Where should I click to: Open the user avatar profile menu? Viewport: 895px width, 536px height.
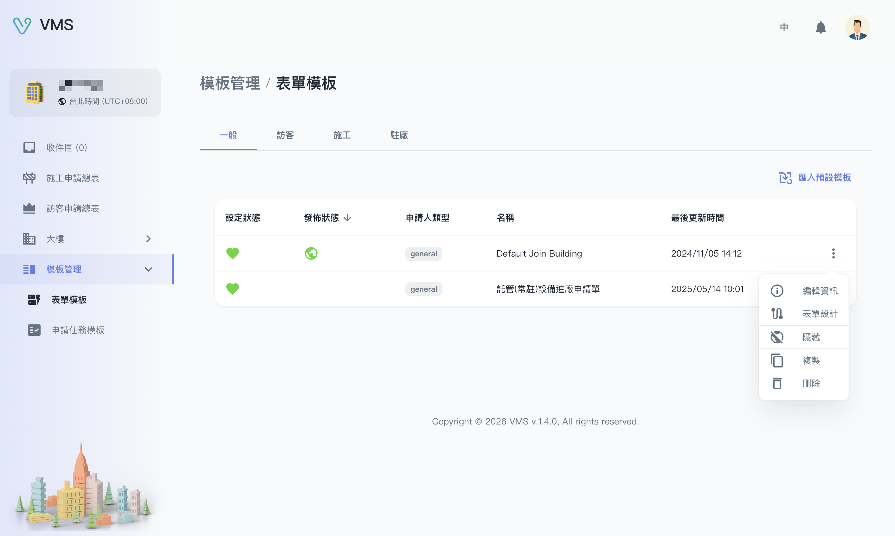click(x=857, y=28)
